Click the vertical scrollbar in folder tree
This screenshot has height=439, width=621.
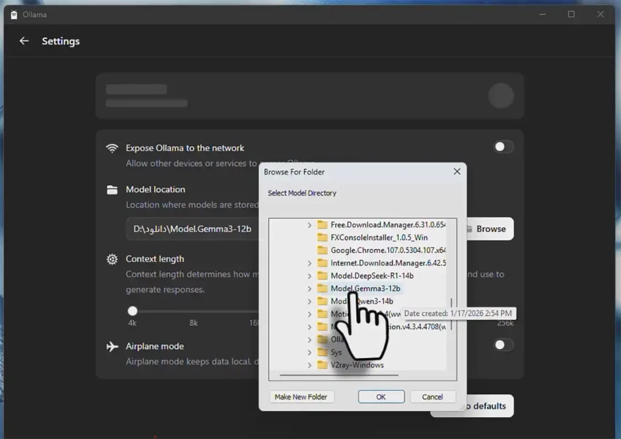pos(451,314)
